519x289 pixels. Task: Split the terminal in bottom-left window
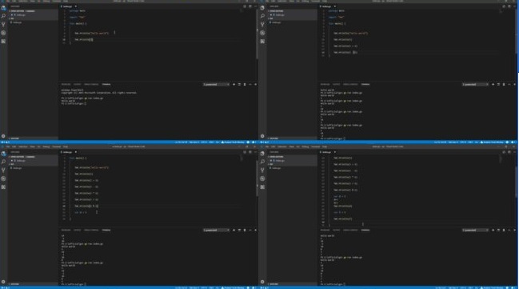[239, 230]
